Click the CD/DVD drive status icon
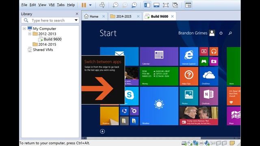This screenshot has width=260, height=146. coord(190,143)
